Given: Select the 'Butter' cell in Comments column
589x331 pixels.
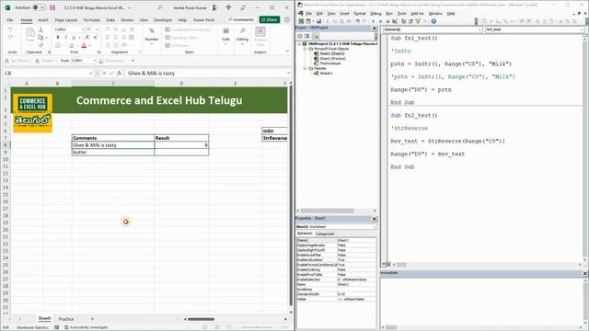Looking at the screenshot, I should tap(112, 152).
